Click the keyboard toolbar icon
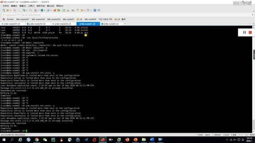 [73, 10]
